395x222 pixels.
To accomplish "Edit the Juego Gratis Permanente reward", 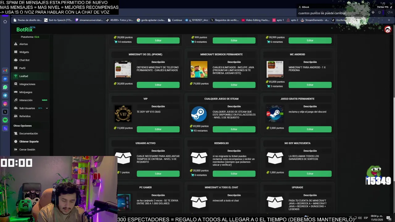I will click(x=310, y=129).
